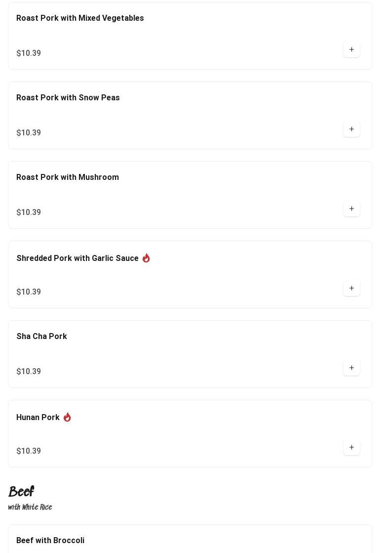Add Hunan Pork to order
The image size is (380, 553).
351,447
